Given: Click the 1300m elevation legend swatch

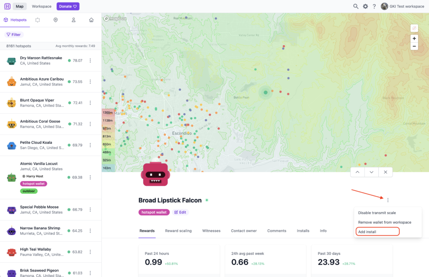Looking at the screenshot, I should [108, 113].
